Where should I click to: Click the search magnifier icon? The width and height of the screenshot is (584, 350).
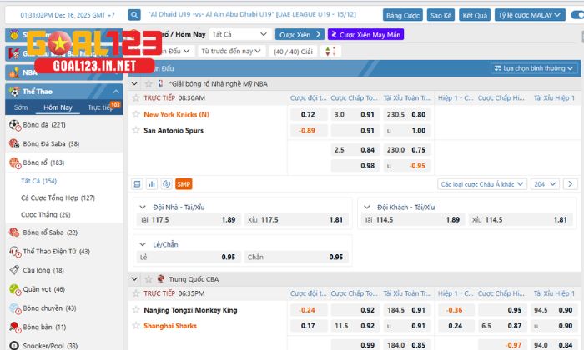tap(134, 15)
